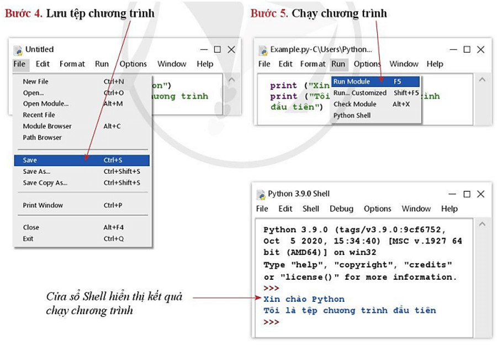Image resolution: width=497 pixels, height=345 pixels.
Task: Open Help menu in Untitled window
Action: (205, 64)
